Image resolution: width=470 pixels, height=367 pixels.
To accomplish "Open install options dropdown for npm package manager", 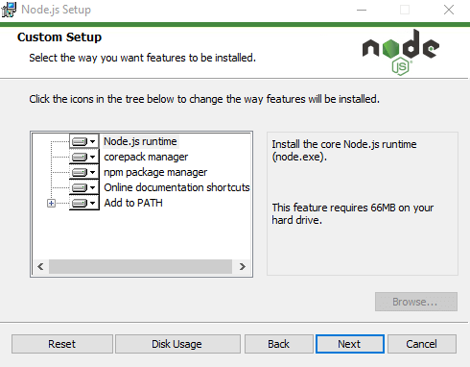I will (84, 172).
